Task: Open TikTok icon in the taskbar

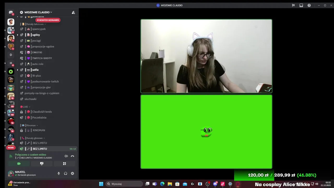Action: pos(223,184)
